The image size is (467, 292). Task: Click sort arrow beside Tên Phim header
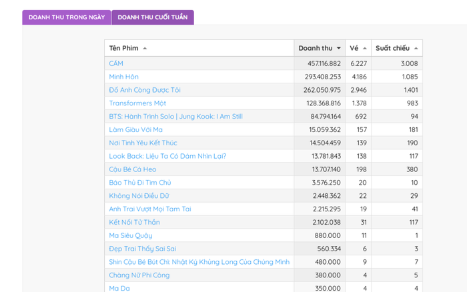click(x=145, y=49)
